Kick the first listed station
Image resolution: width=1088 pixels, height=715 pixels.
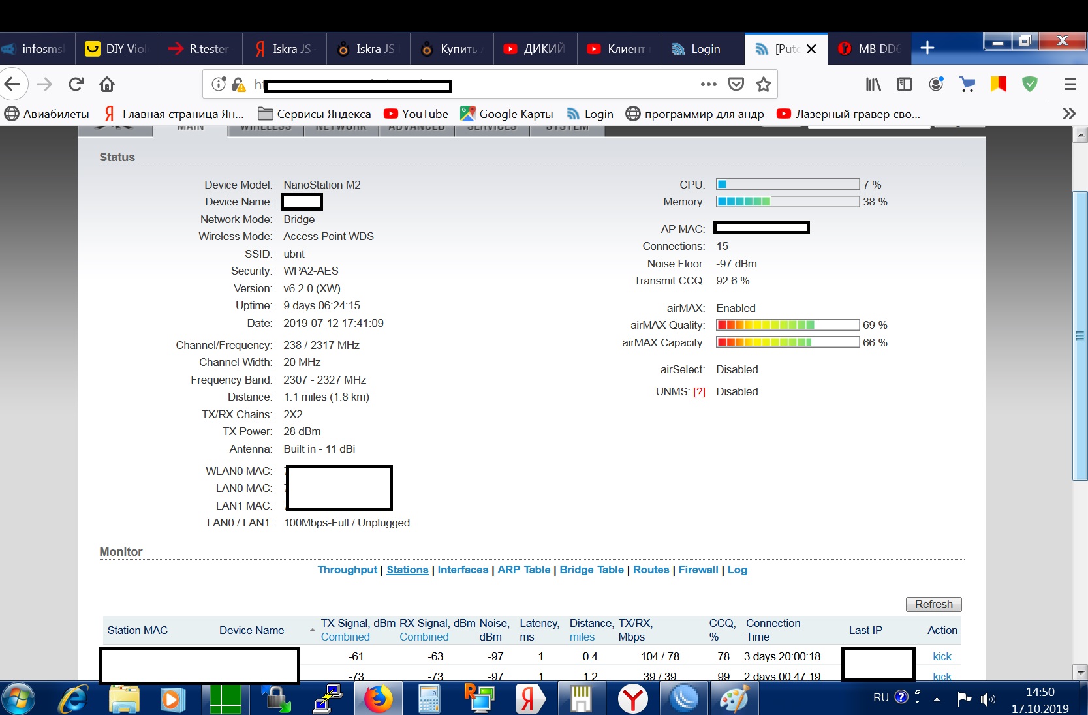(x=942, y=656)
